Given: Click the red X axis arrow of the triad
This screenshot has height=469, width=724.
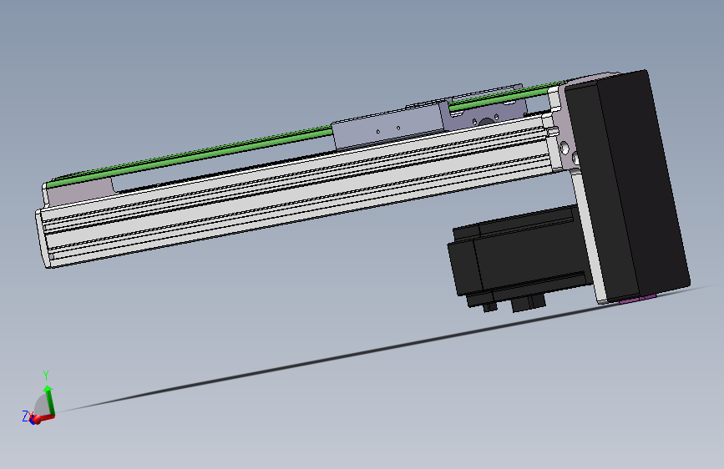Looking at the screenshot, I should click(x=43, y=419).
